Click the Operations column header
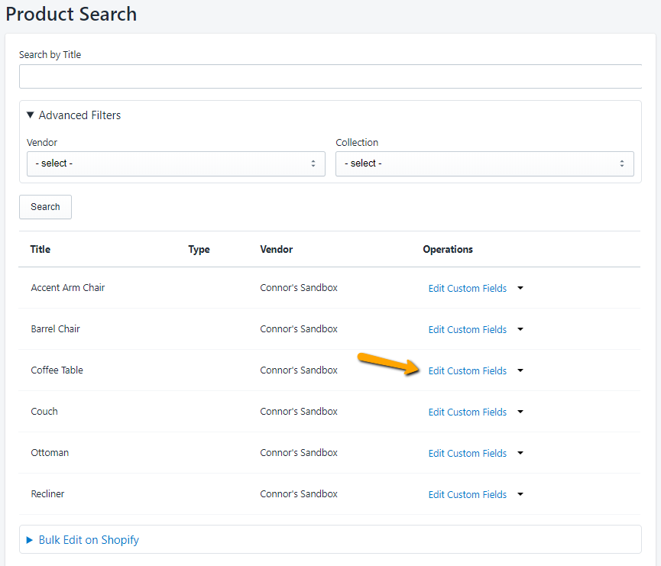This screenshot has height=566, width=661. point(448,250)
